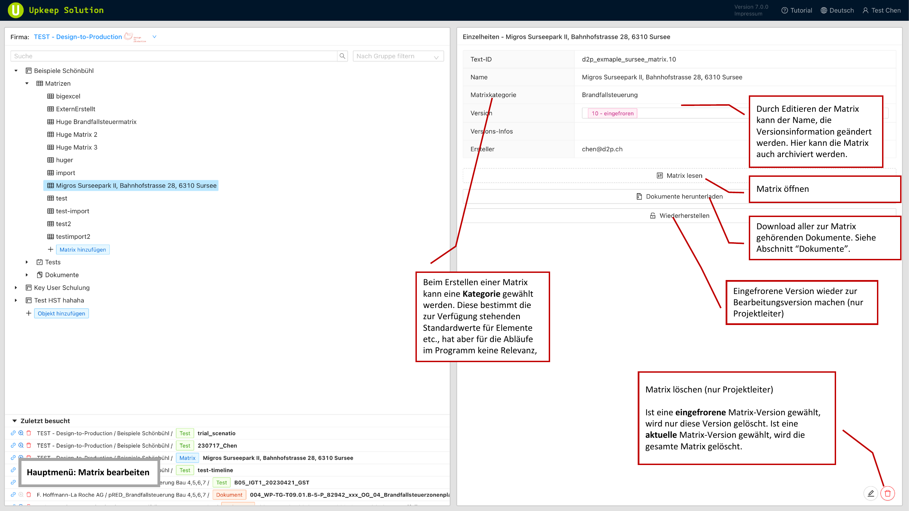Click the Matrix lesen button
The width and height of the screenshot is (909, 511).
tap(679, 176)
